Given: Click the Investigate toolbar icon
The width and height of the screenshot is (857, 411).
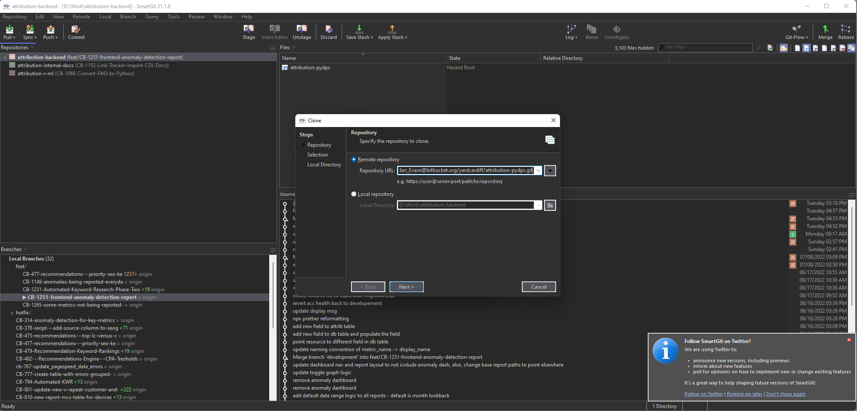Looking at the screenshot, I should click(x=617, y=32).
